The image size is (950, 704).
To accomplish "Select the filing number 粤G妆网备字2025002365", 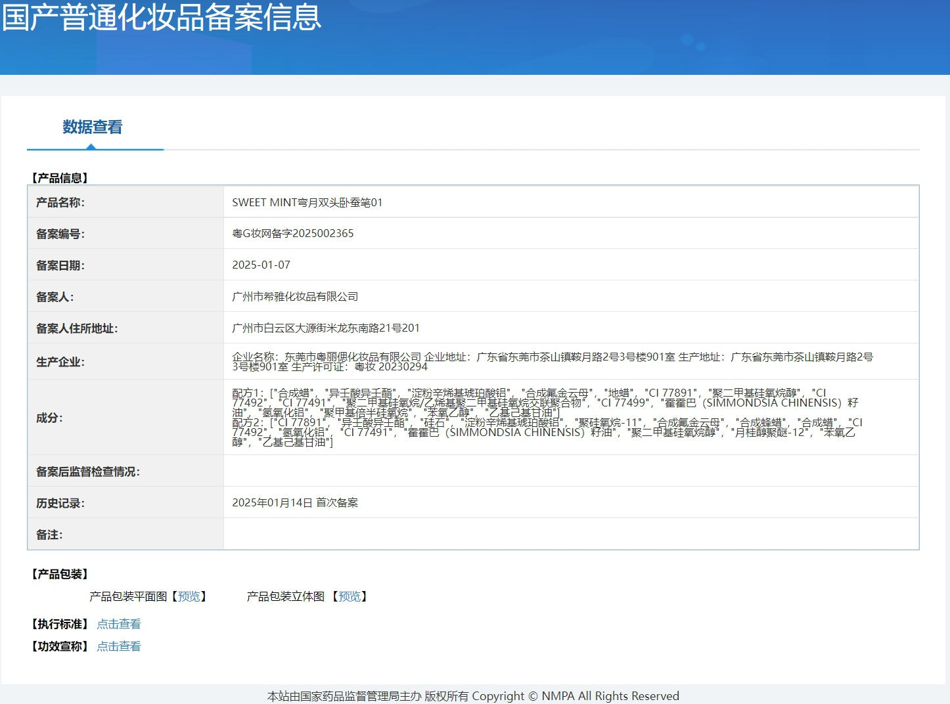I will click(292, 233).
